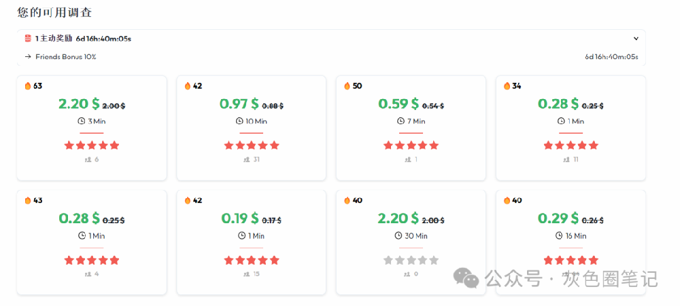Collapse the active bonus panel chevron
Image resolution: width=680 pixels, height=306 pixels.
point(636,39)
